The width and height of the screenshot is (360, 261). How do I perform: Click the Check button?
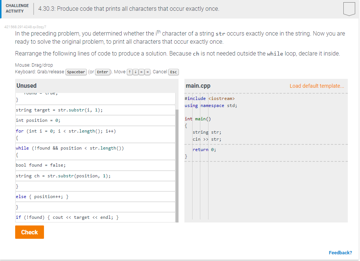pos(29,232)
